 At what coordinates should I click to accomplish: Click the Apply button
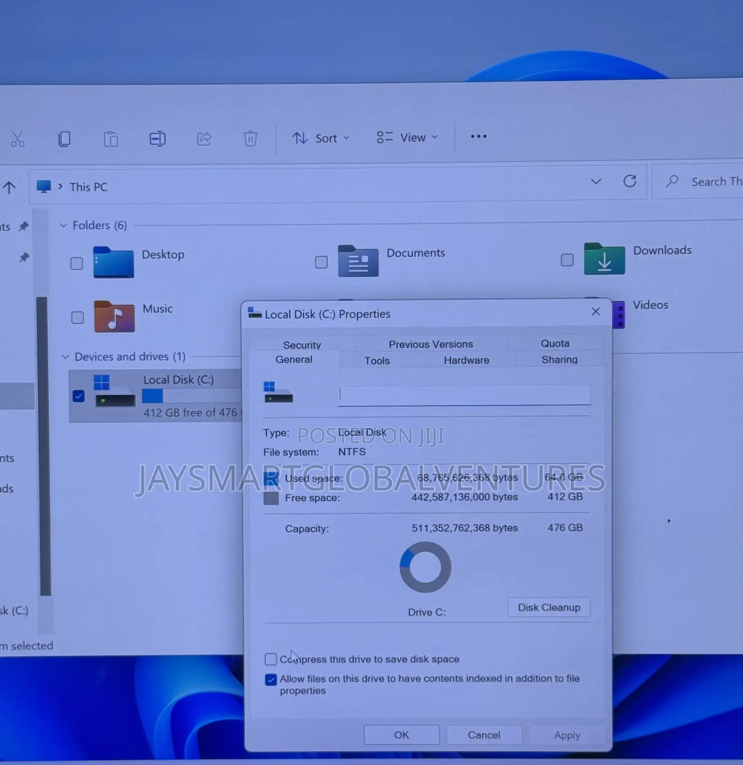(x=567, y=735)
